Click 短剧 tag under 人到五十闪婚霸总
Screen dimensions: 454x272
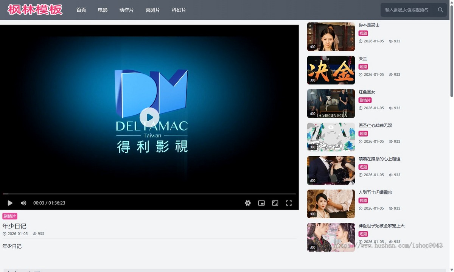[363, 201]
